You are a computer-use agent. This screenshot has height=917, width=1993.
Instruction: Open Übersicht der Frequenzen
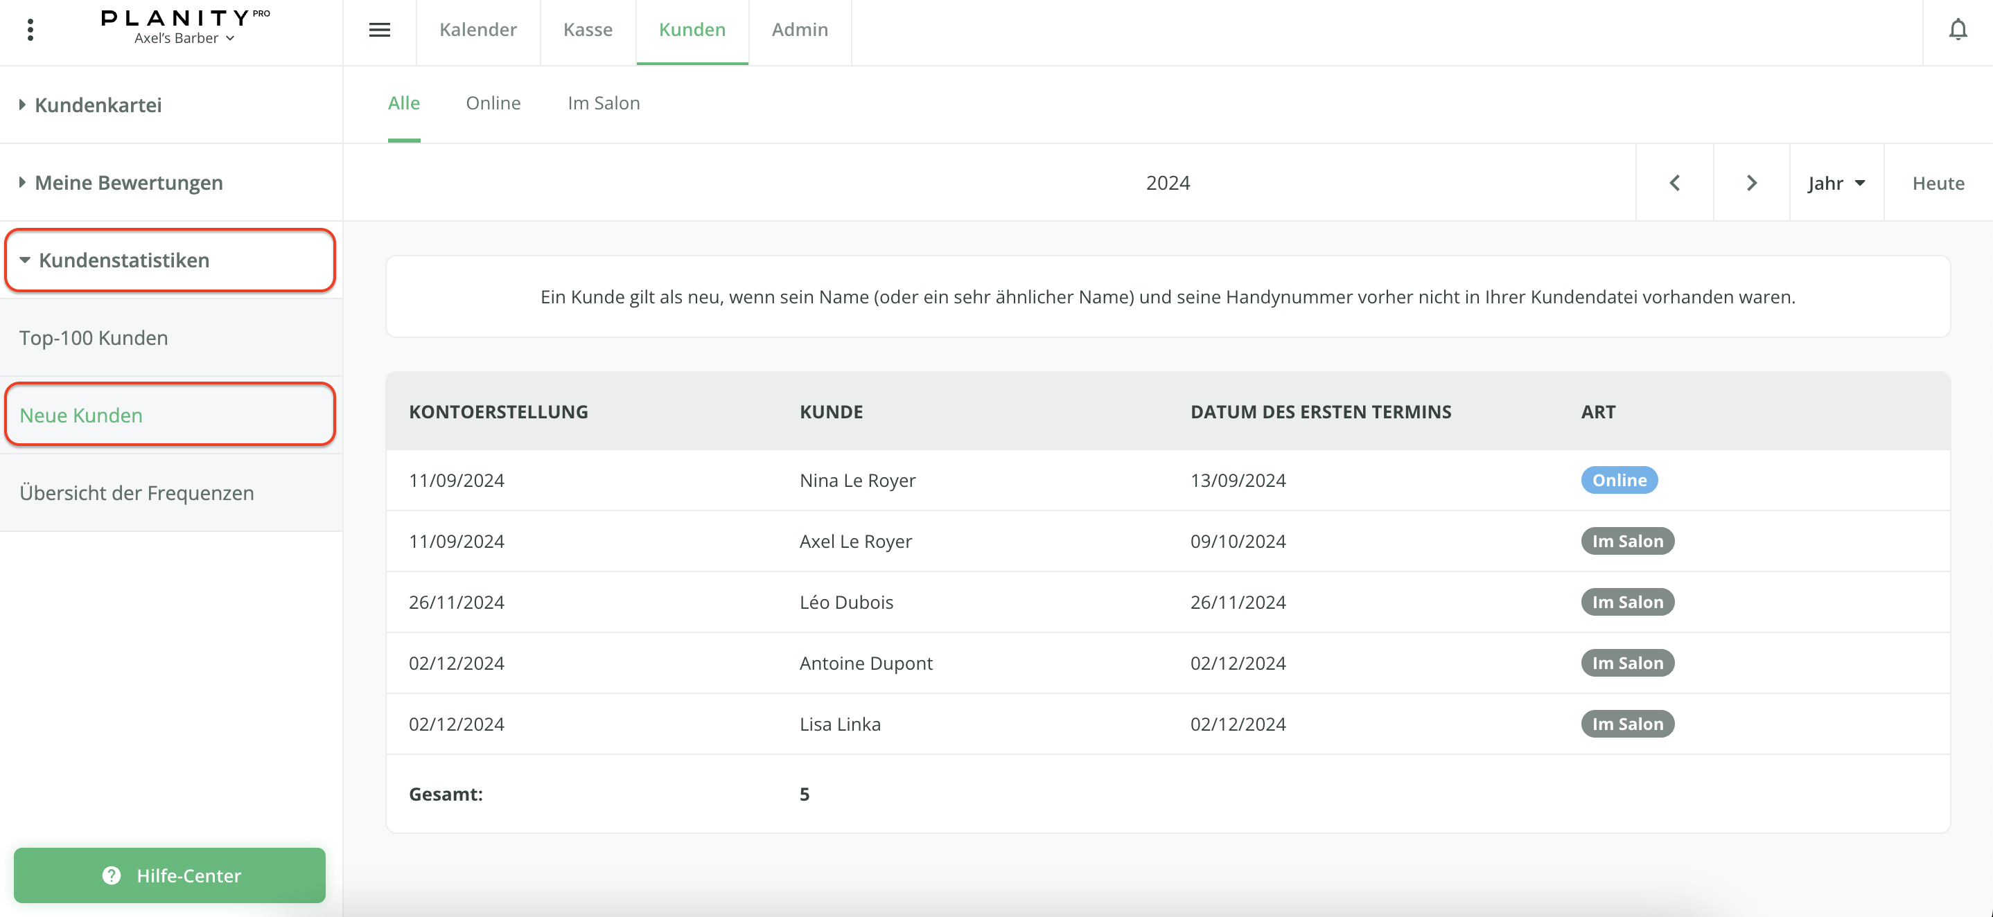(136, 493)
